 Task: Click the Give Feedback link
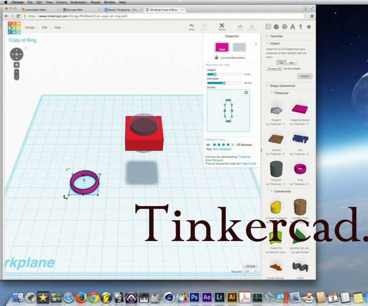(222, 149)
